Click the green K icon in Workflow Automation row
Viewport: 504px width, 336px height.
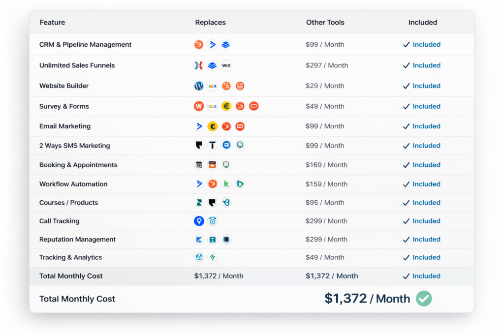pyautogui.click(x=226, y=183)
